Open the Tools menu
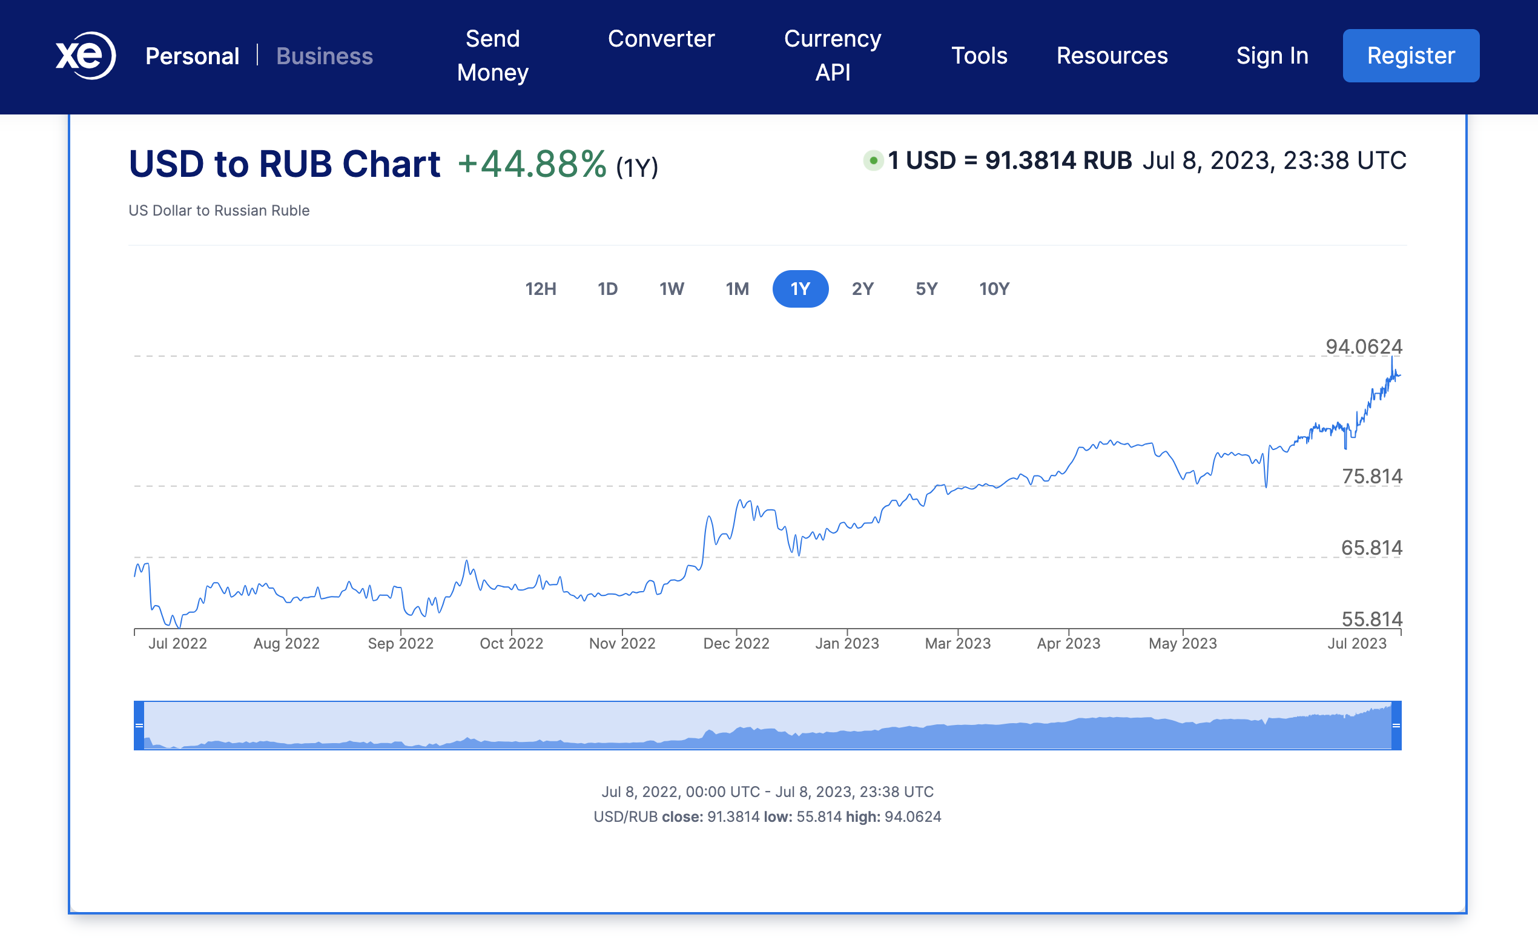 [x=980, y=56]
